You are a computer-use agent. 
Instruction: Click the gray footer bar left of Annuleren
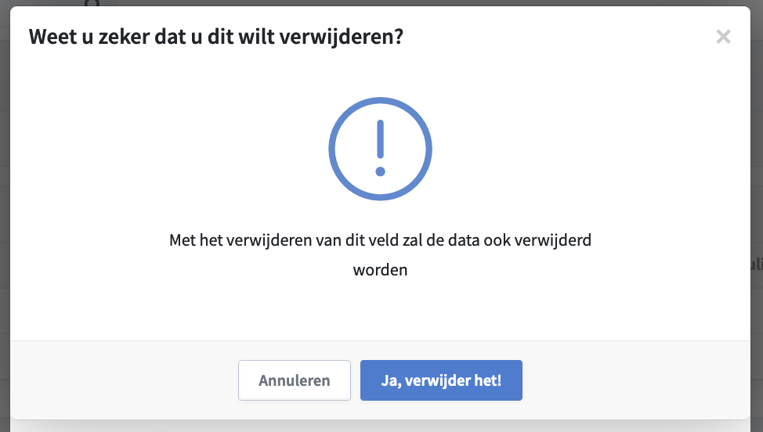(x=124, y=380)
